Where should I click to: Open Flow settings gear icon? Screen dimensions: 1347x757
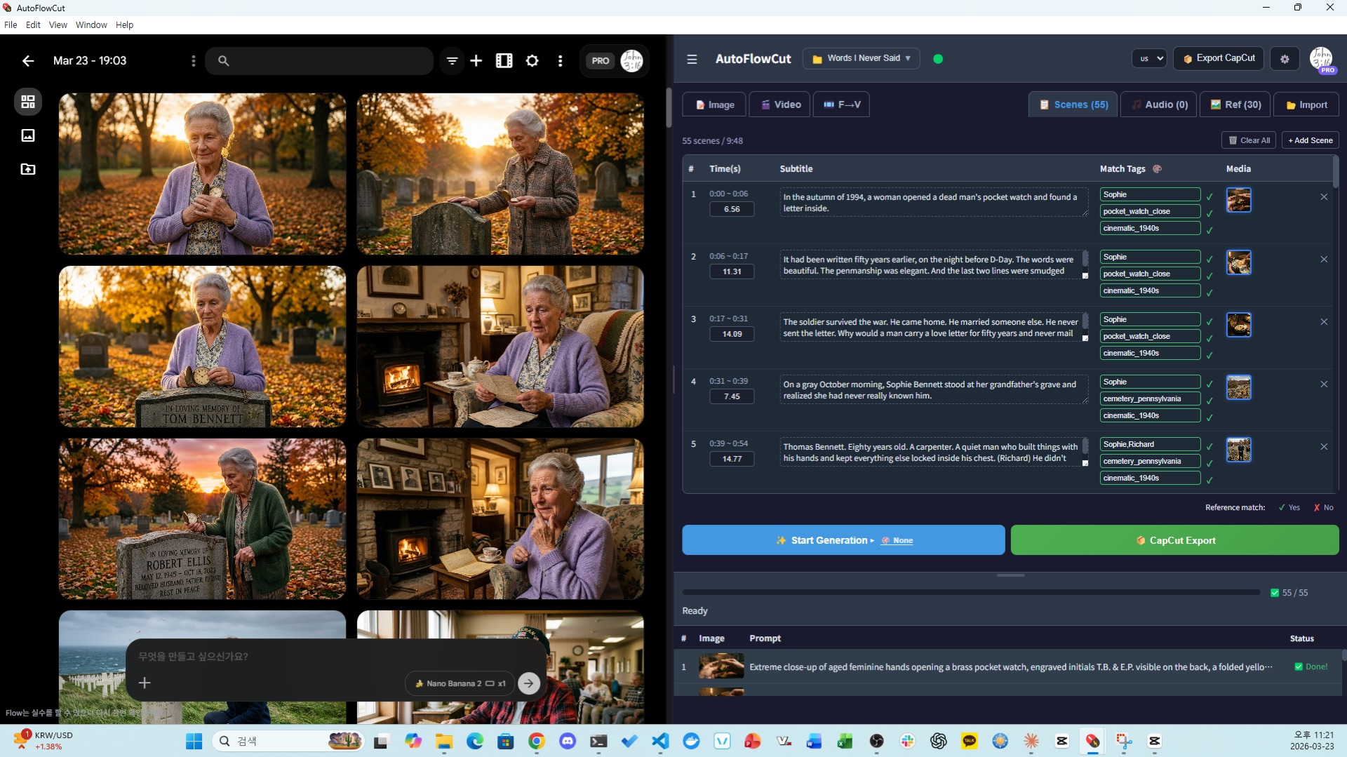[x=532, y=61]
